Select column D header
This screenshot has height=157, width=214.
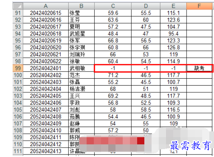pos(146,6)
